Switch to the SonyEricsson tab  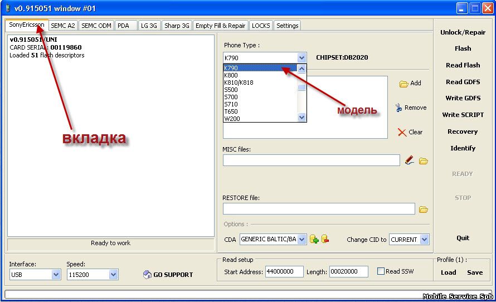27,25
